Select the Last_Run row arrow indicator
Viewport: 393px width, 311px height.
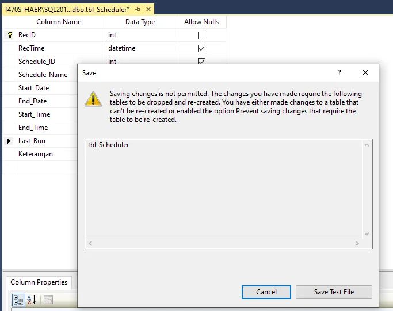[x=9, y=141]
